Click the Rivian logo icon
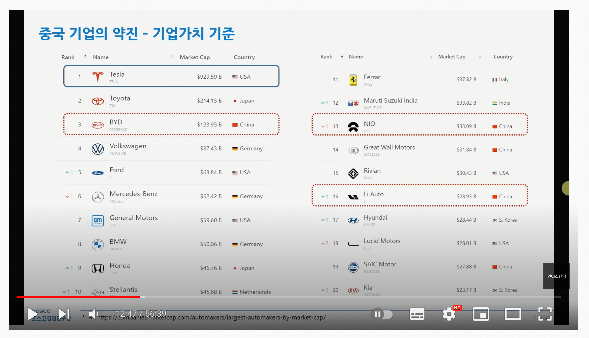Viewport: 589px width, 338px height. (x=353, y=173)
